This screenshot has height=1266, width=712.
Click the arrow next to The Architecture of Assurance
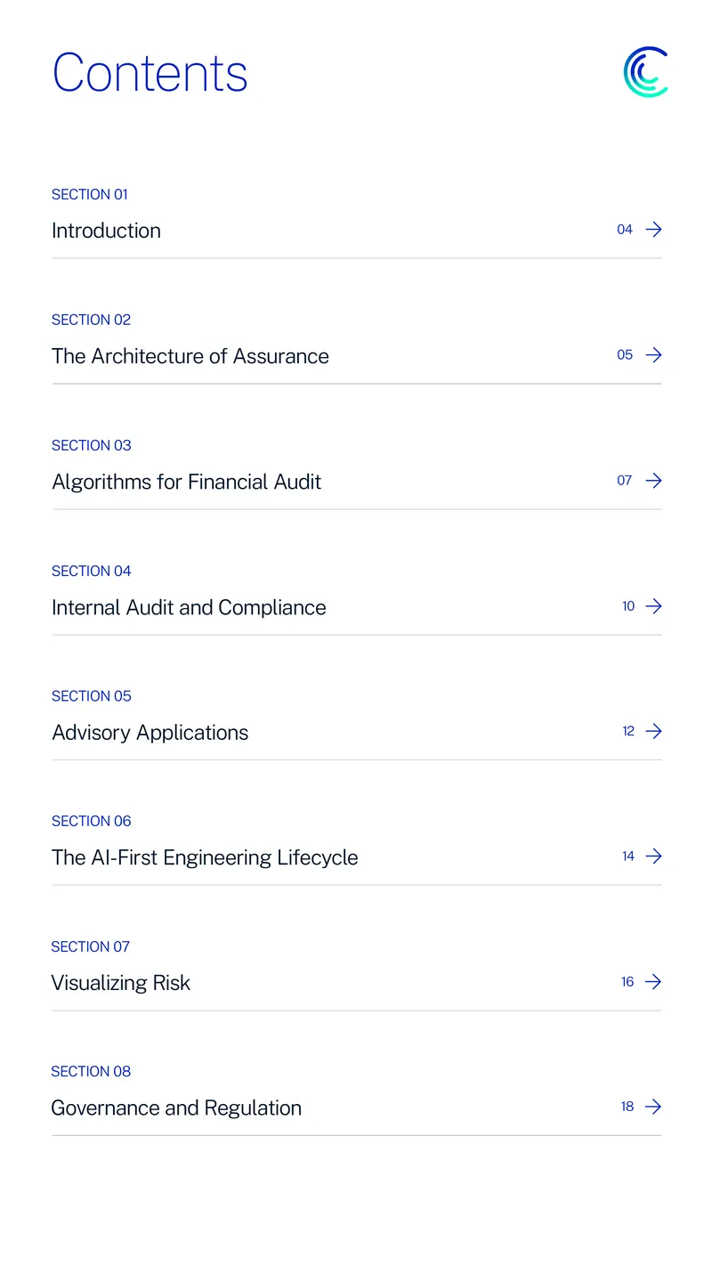click(653, 355)
